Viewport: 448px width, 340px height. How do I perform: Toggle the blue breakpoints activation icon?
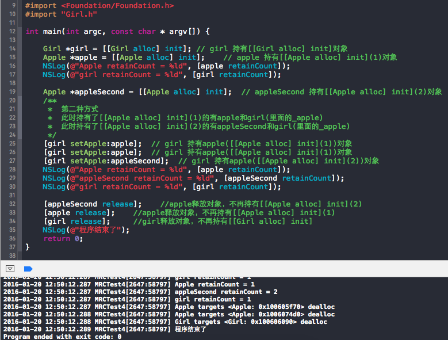[x=28, y=269]
